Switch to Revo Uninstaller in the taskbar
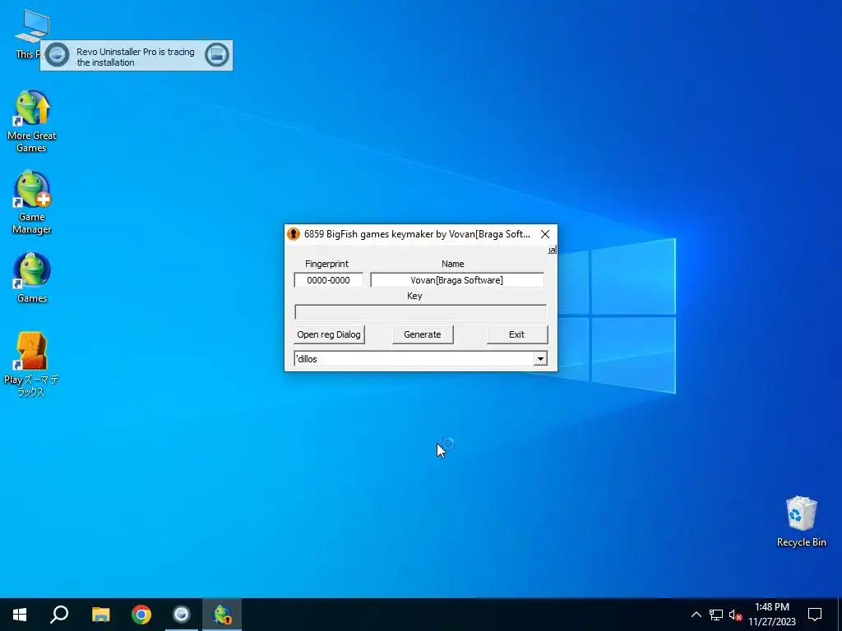This screenshot has height=631, width=842. click(182, 615)
